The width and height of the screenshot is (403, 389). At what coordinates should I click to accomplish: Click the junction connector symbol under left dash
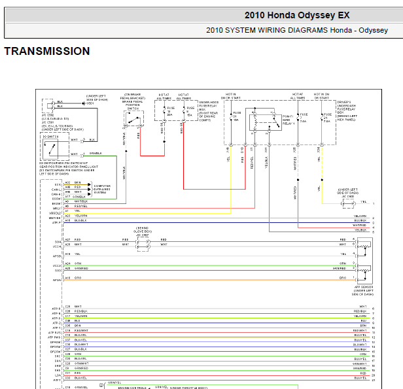[x=348, y=204]
